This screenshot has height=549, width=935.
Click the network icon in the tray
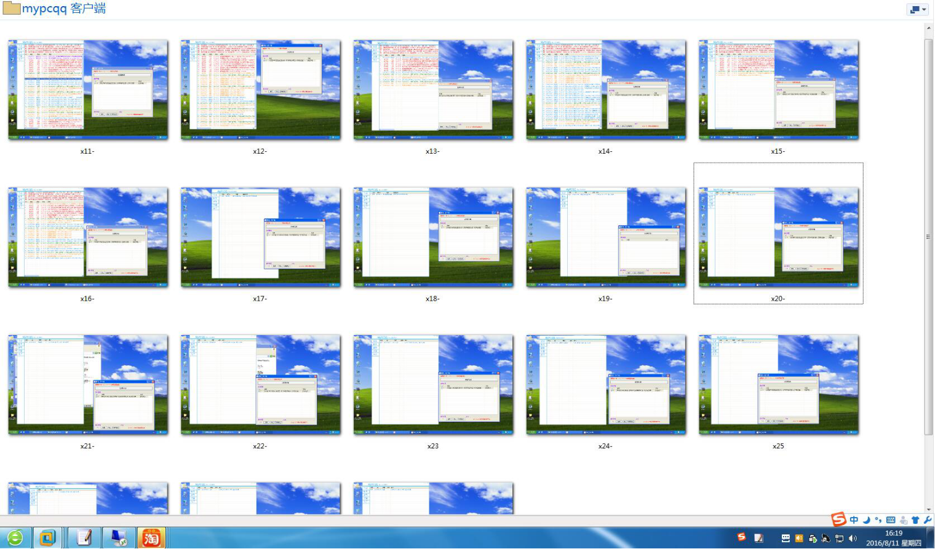839,539
